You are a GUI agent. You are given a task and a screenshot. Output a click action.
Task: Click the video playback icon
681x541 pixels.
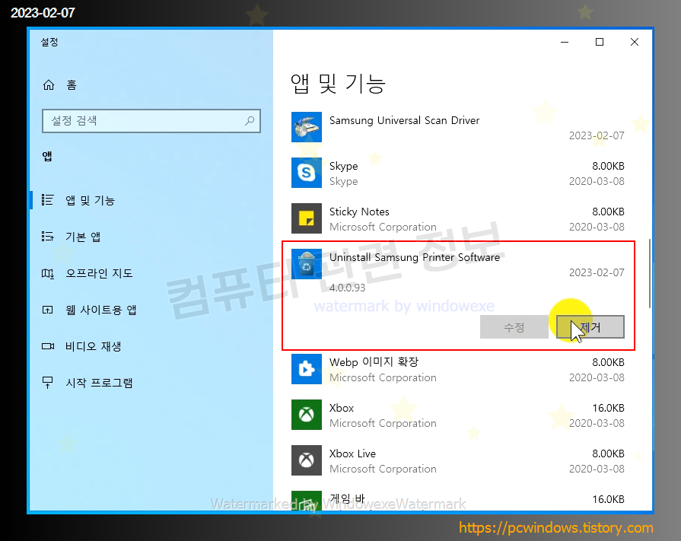tap(48, 346)
